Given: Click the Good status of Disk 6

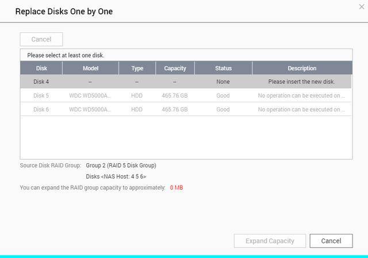Looking at the screenshot, I should [223, 109].
